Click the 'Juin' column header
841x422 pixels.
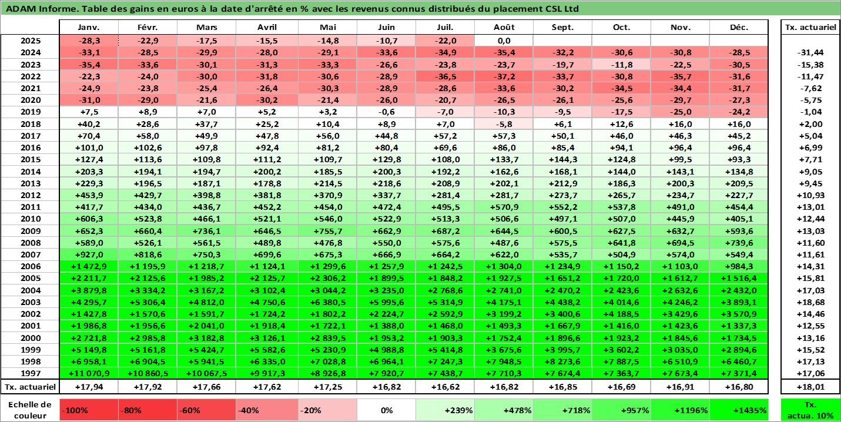click(387, 27)
